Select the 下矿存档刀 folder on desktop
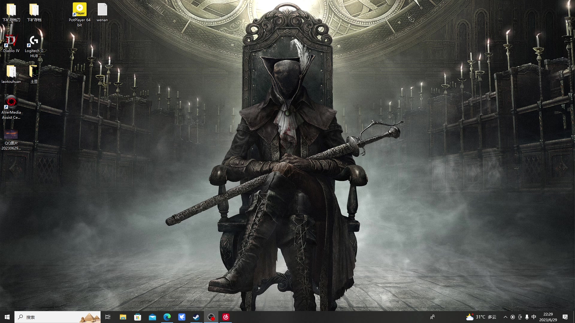 click(x=11, y=13)
